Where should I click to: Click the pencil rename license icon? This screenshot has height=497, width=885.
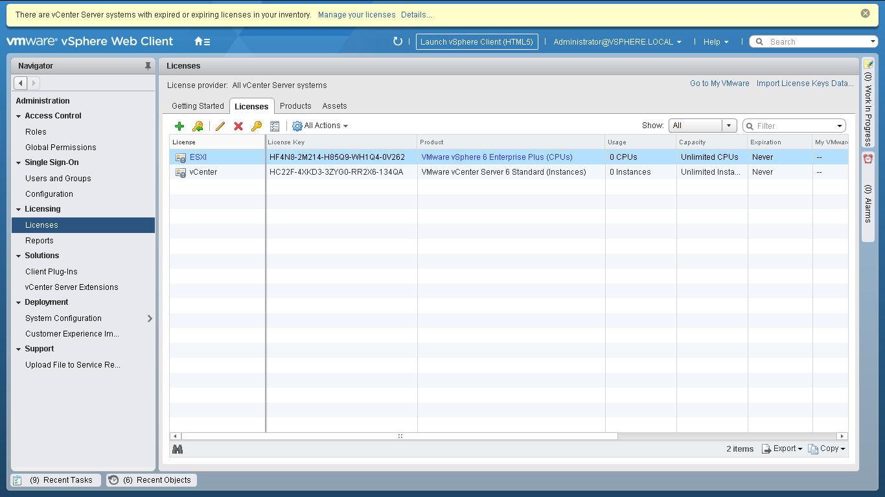coord(220,126)
